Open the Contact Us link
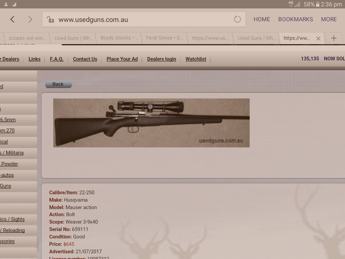This screenshot has width=345, height=259. click(85, 59)
